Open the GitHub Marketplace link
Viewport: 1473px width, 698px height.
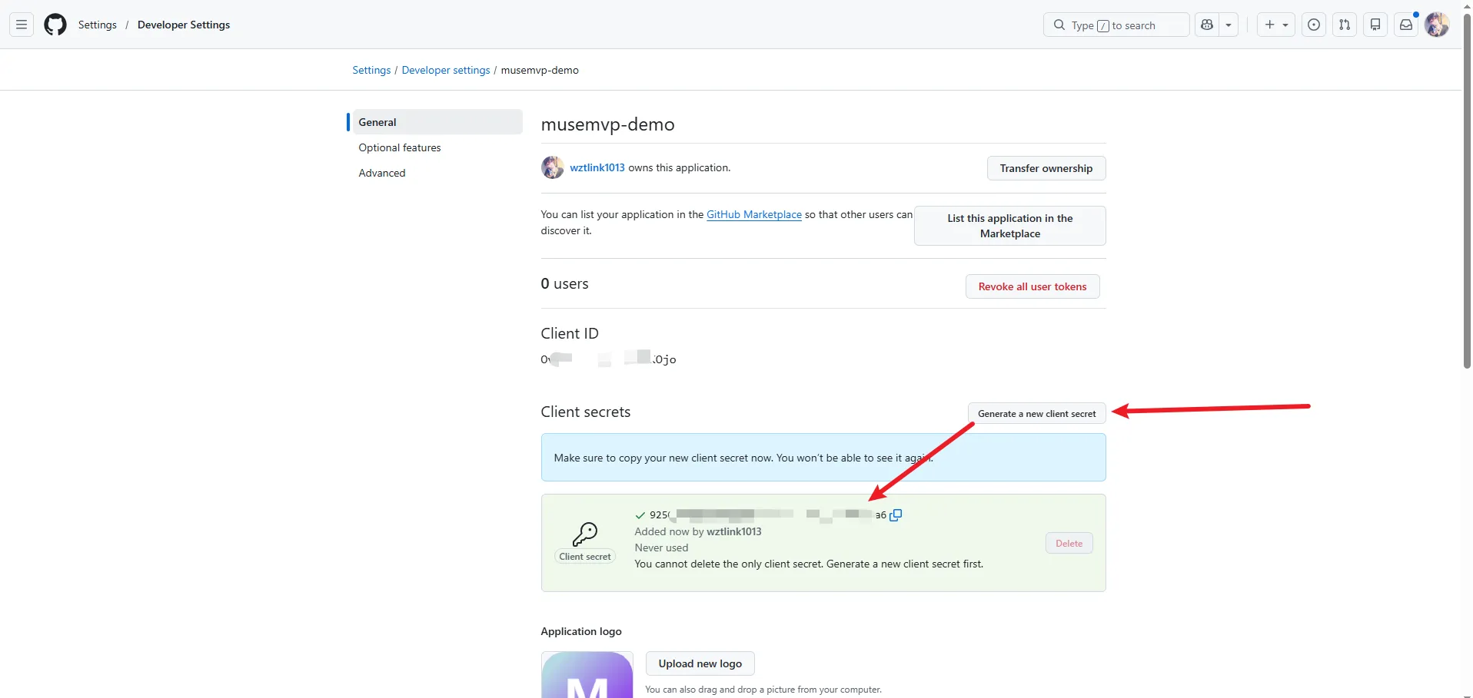[x=753, y=214]
